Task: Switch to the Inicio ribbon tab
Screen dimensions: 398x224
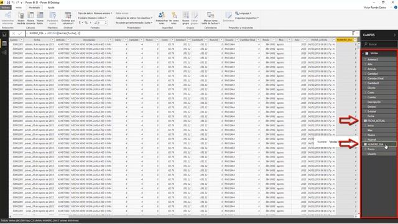Action: point(19,7)
